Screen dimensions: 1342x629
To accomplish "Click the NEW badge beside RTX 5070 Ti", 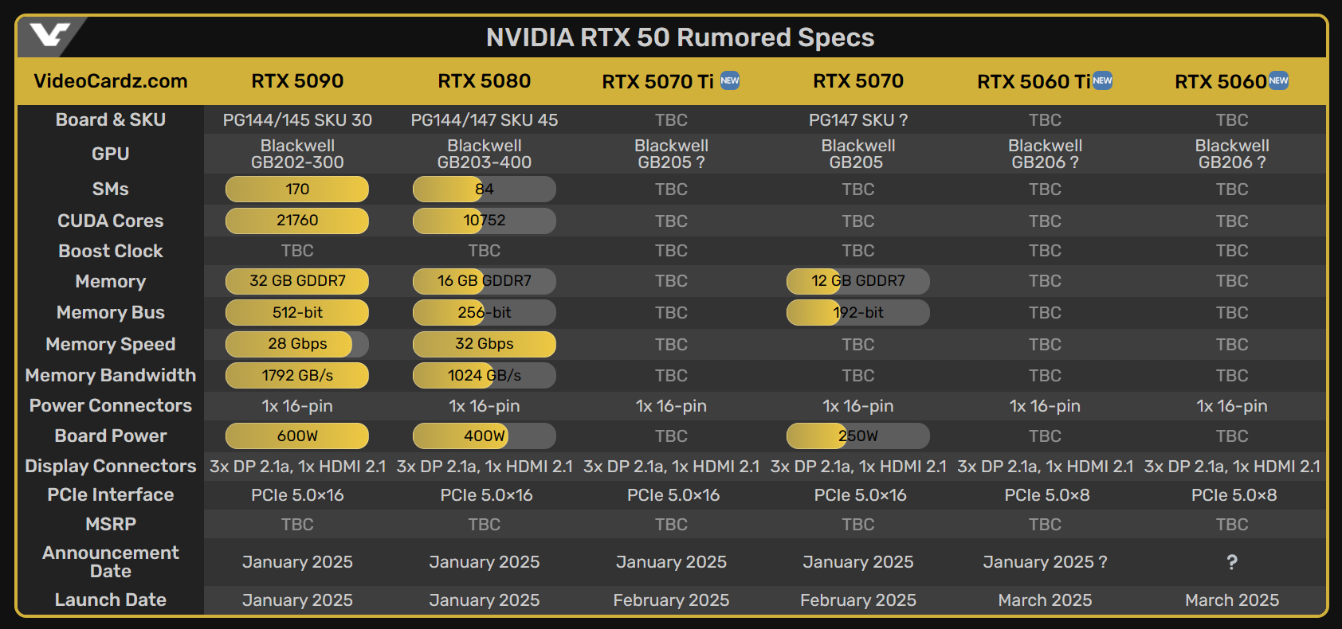I will (730, 80).
